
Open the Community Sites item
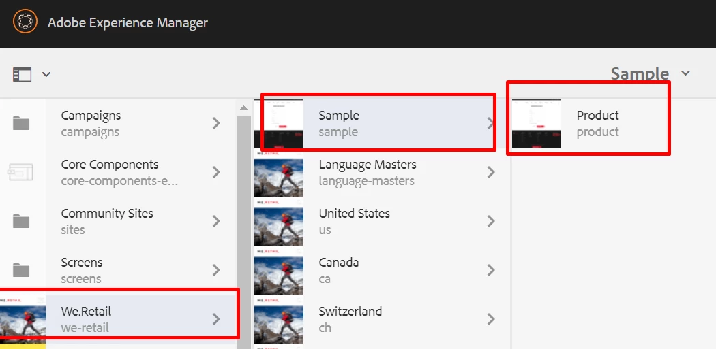[x=118, y=221]
